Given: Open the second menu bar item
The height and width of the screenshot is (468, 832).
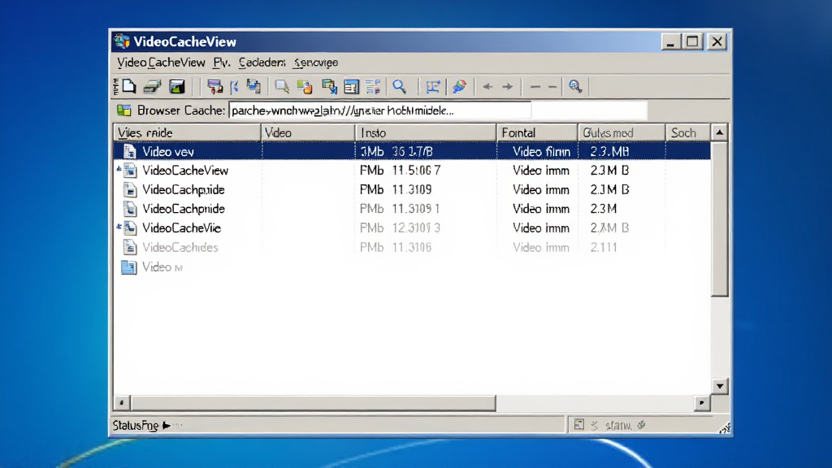Looking at the screenshot, I should pyautogui.click(x=221, y=63).
